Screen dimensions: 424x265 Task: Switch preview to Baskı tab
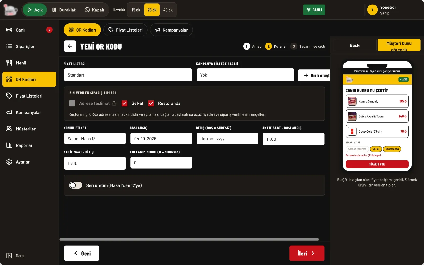(x=355, y=45)
